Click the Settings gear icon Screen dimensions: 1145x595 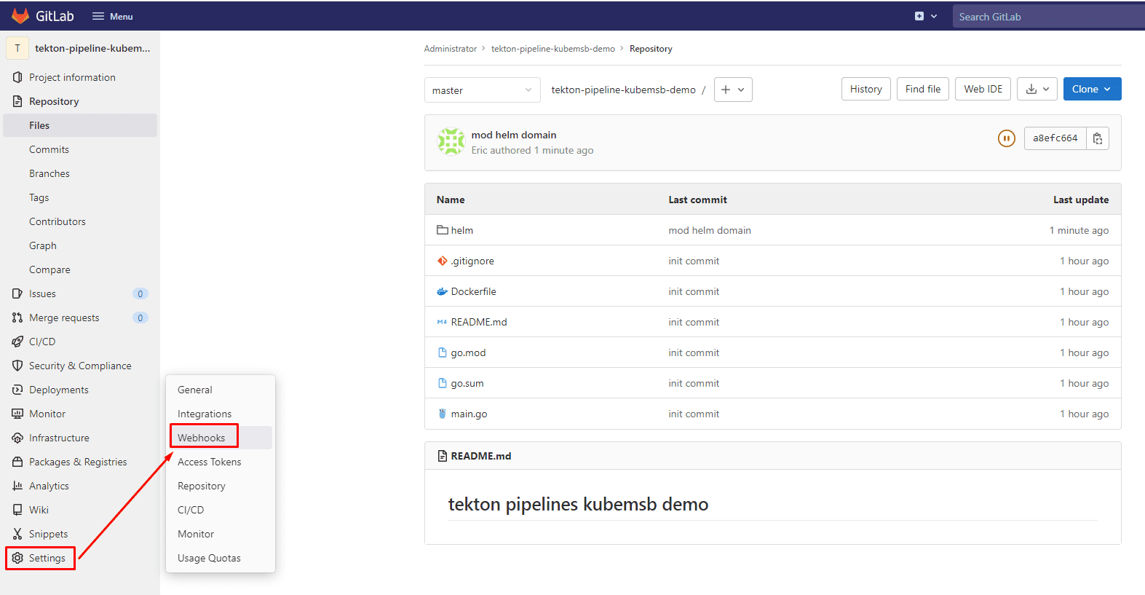17,558
